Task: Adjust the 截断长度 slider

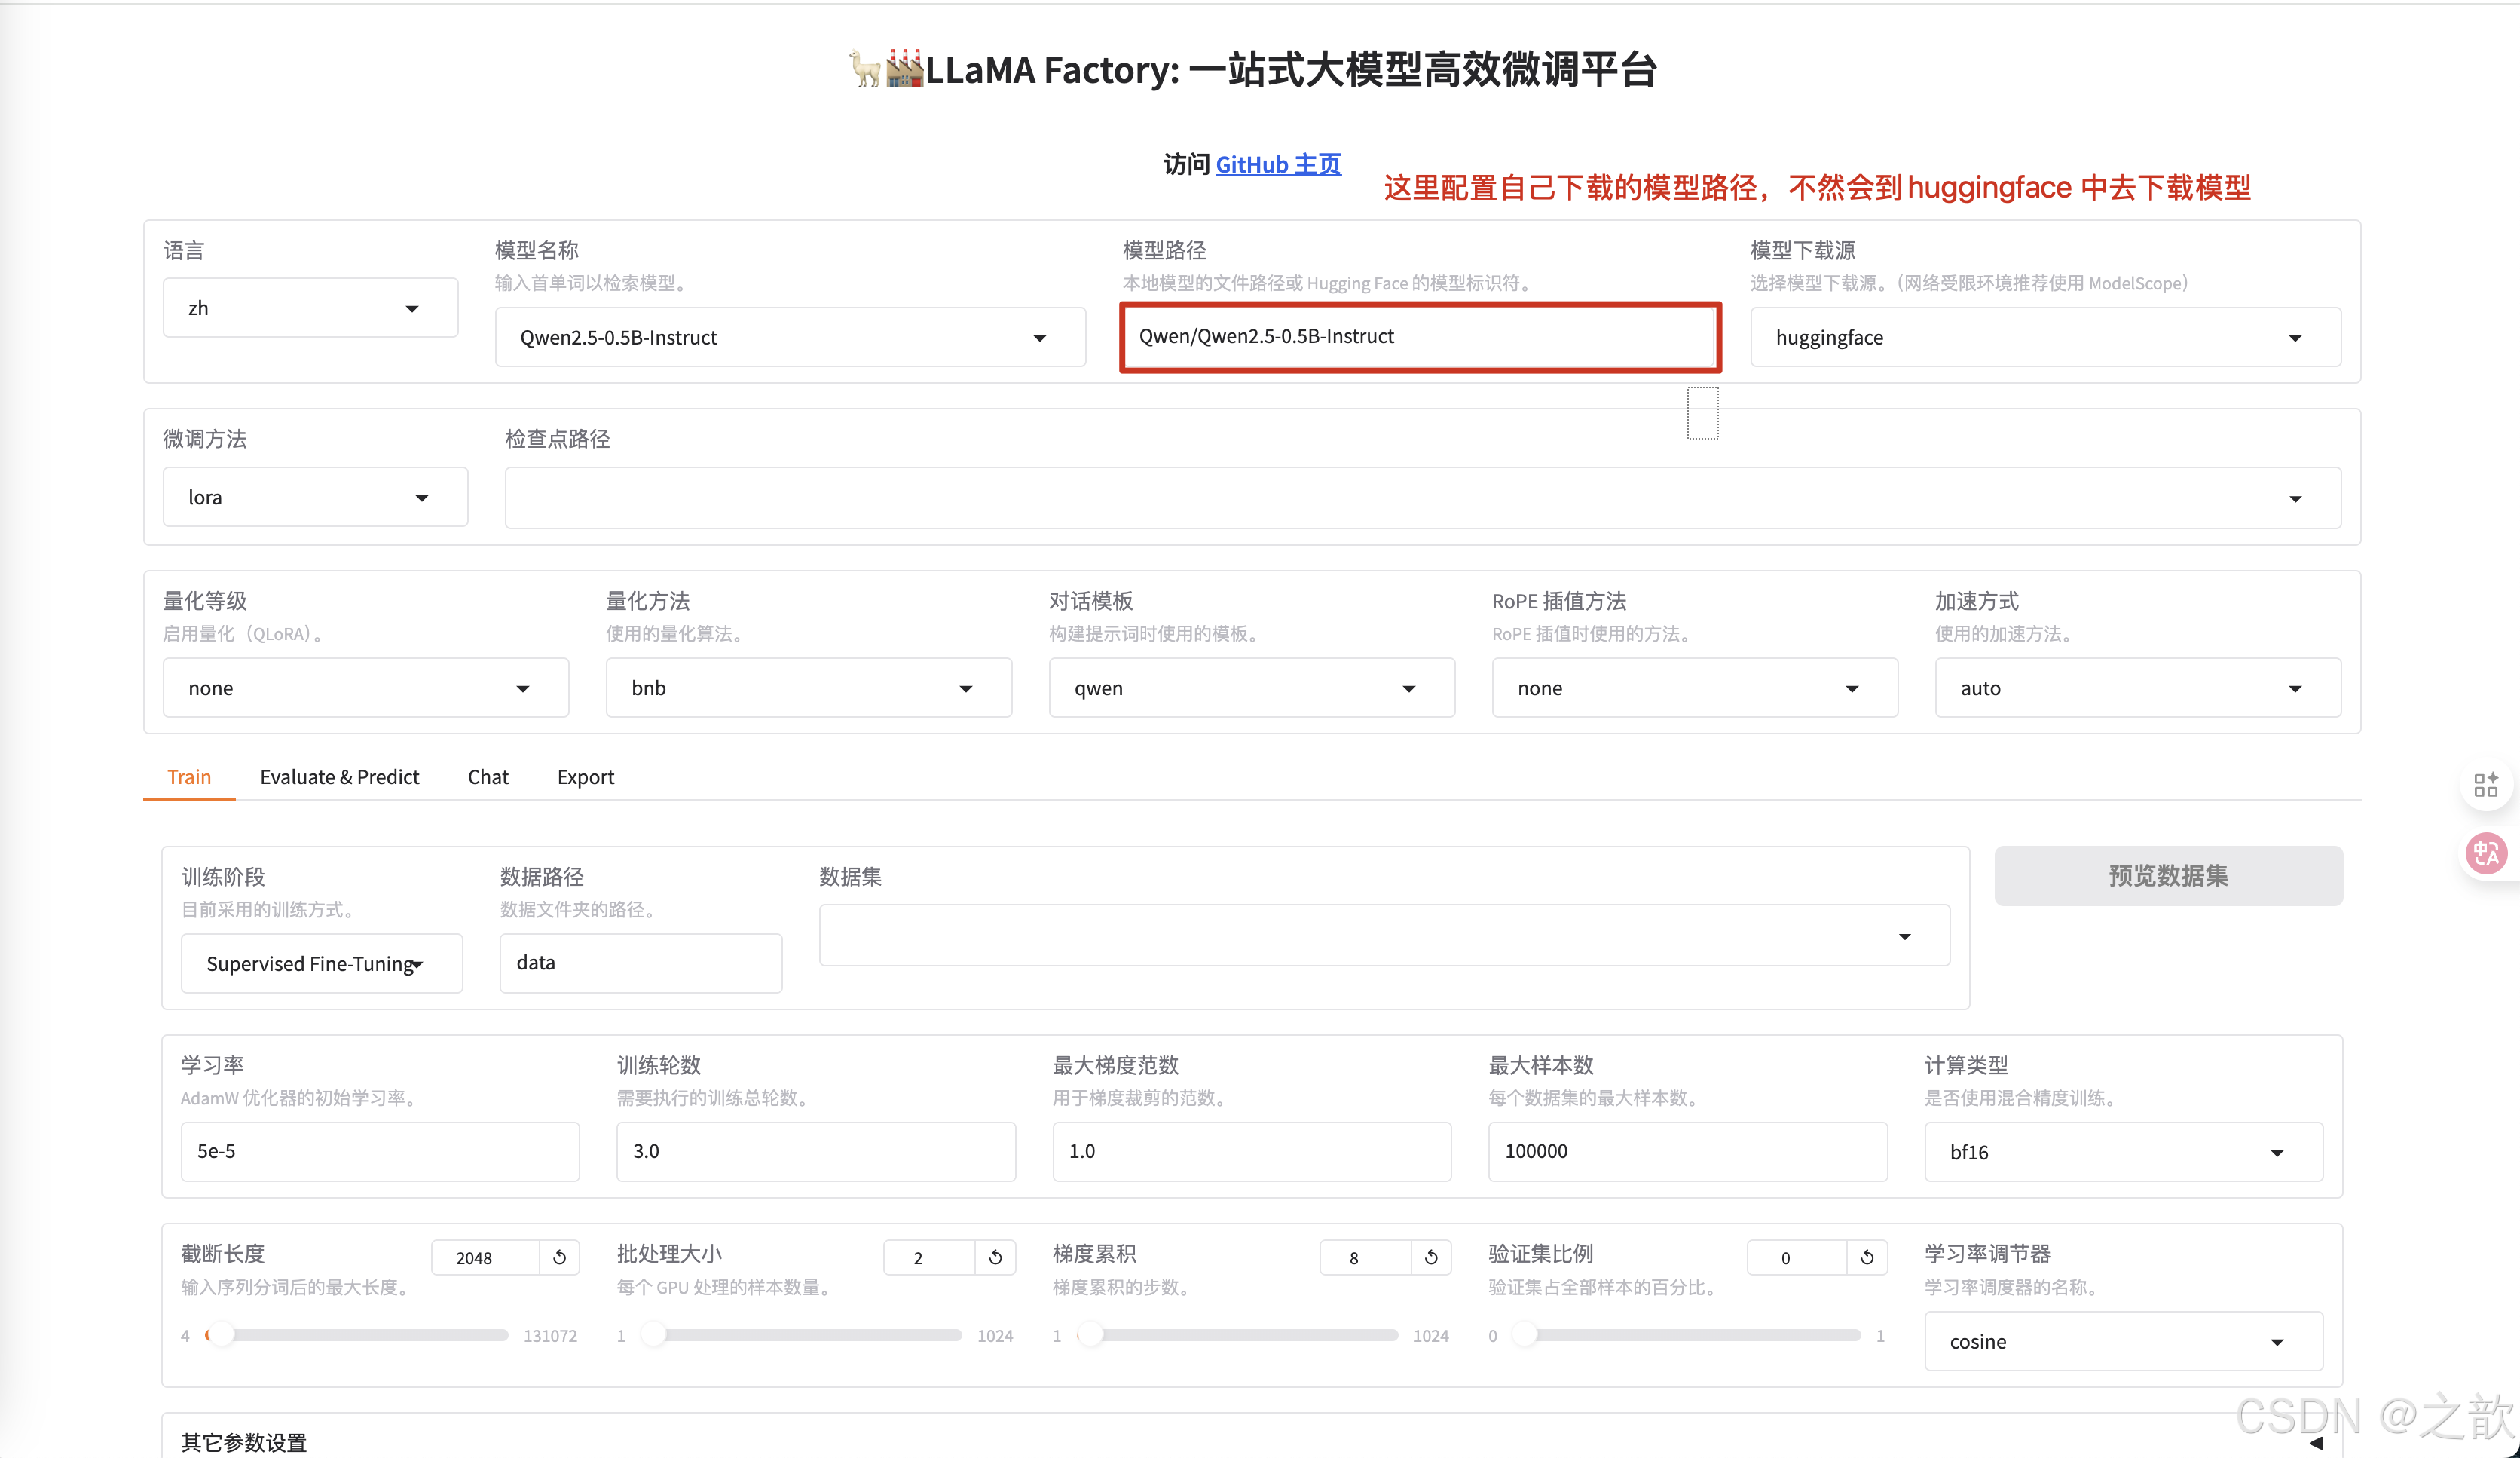Action: pyautogui.click(x=357, y=1335)
